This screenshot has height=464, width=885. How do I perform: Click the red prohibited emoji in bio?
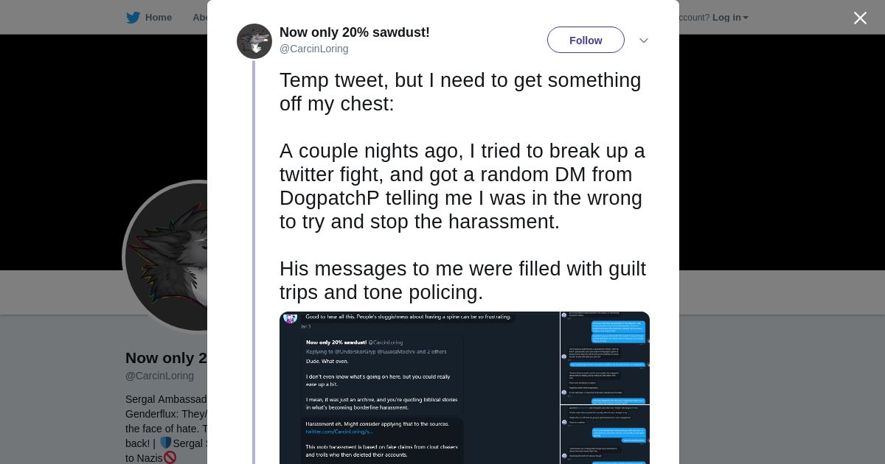pos(170,457)
